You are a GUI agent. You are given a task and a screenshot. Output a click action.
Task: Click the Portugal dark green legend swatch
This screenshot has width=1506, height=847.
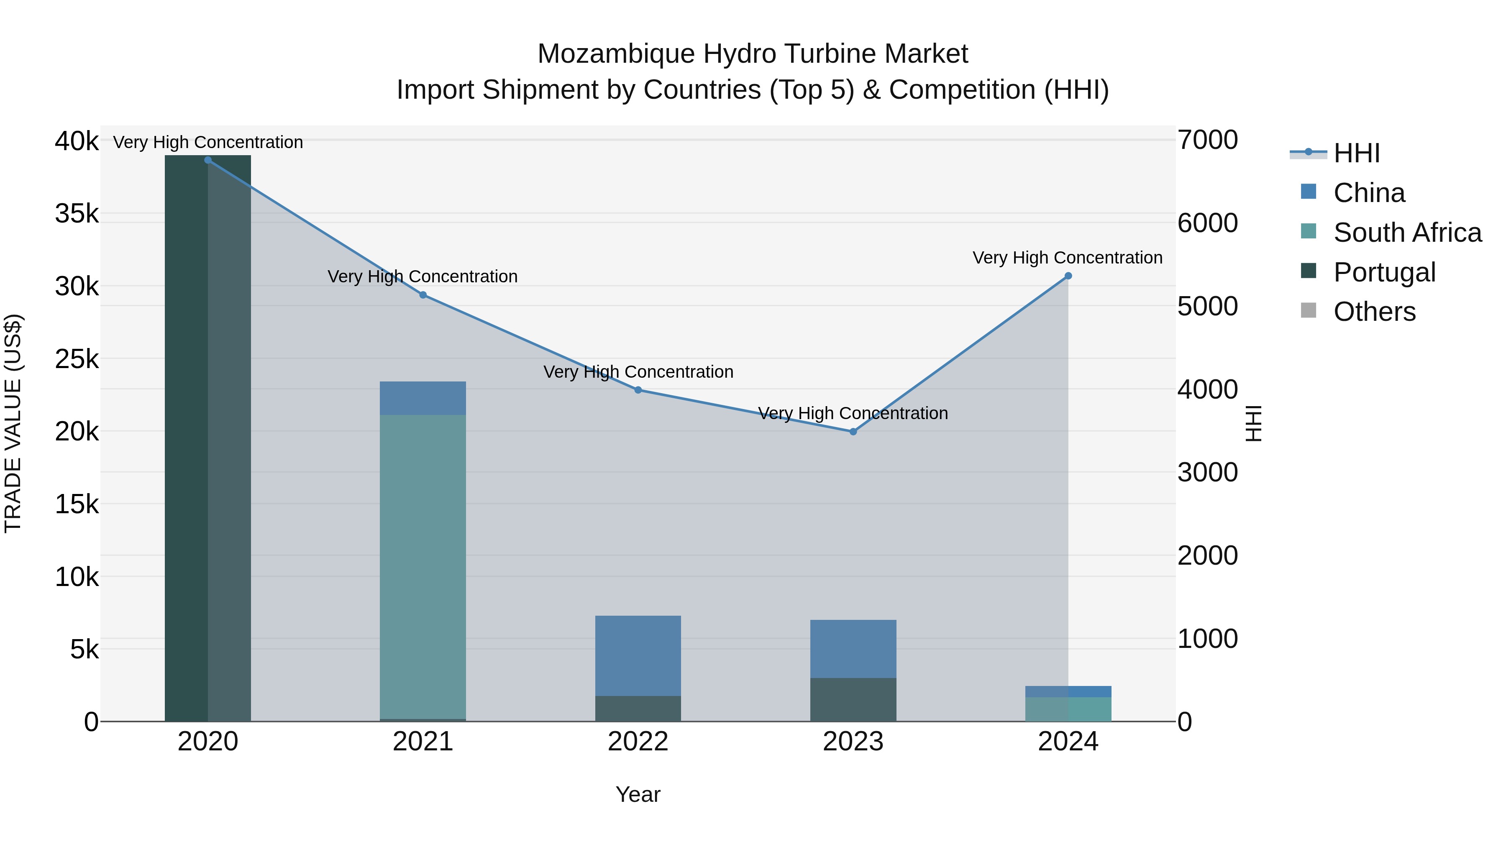(1309, 271)
